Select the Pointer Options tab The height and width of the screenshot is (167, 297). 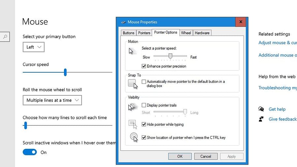tap(166, 32)
